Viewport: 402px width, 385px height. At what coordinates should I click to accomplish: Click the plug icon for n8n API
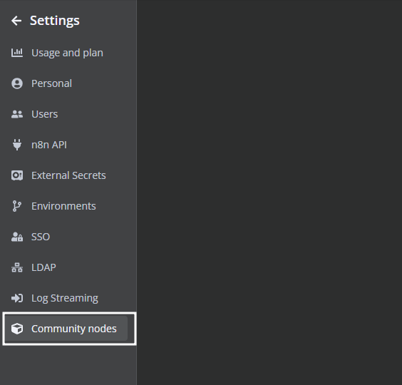tap(17, 145)
